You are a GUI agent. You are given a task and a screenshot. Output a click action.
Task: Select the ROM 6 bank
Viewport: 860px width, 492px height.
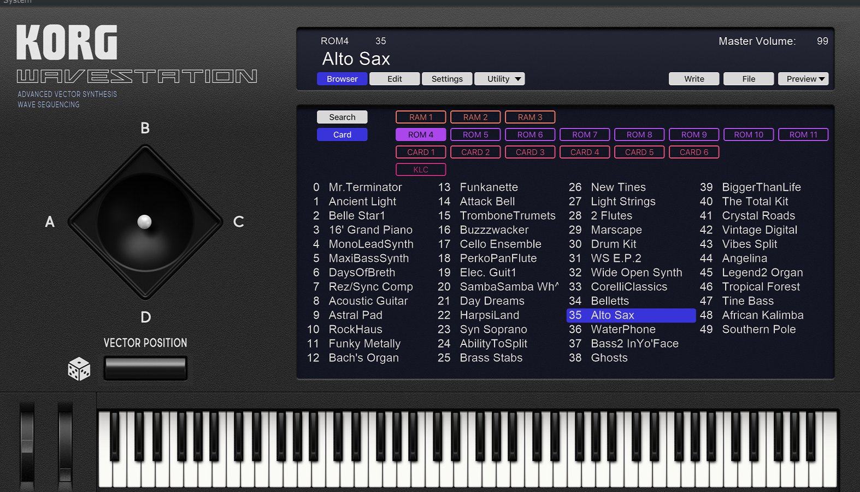point(530,134)
